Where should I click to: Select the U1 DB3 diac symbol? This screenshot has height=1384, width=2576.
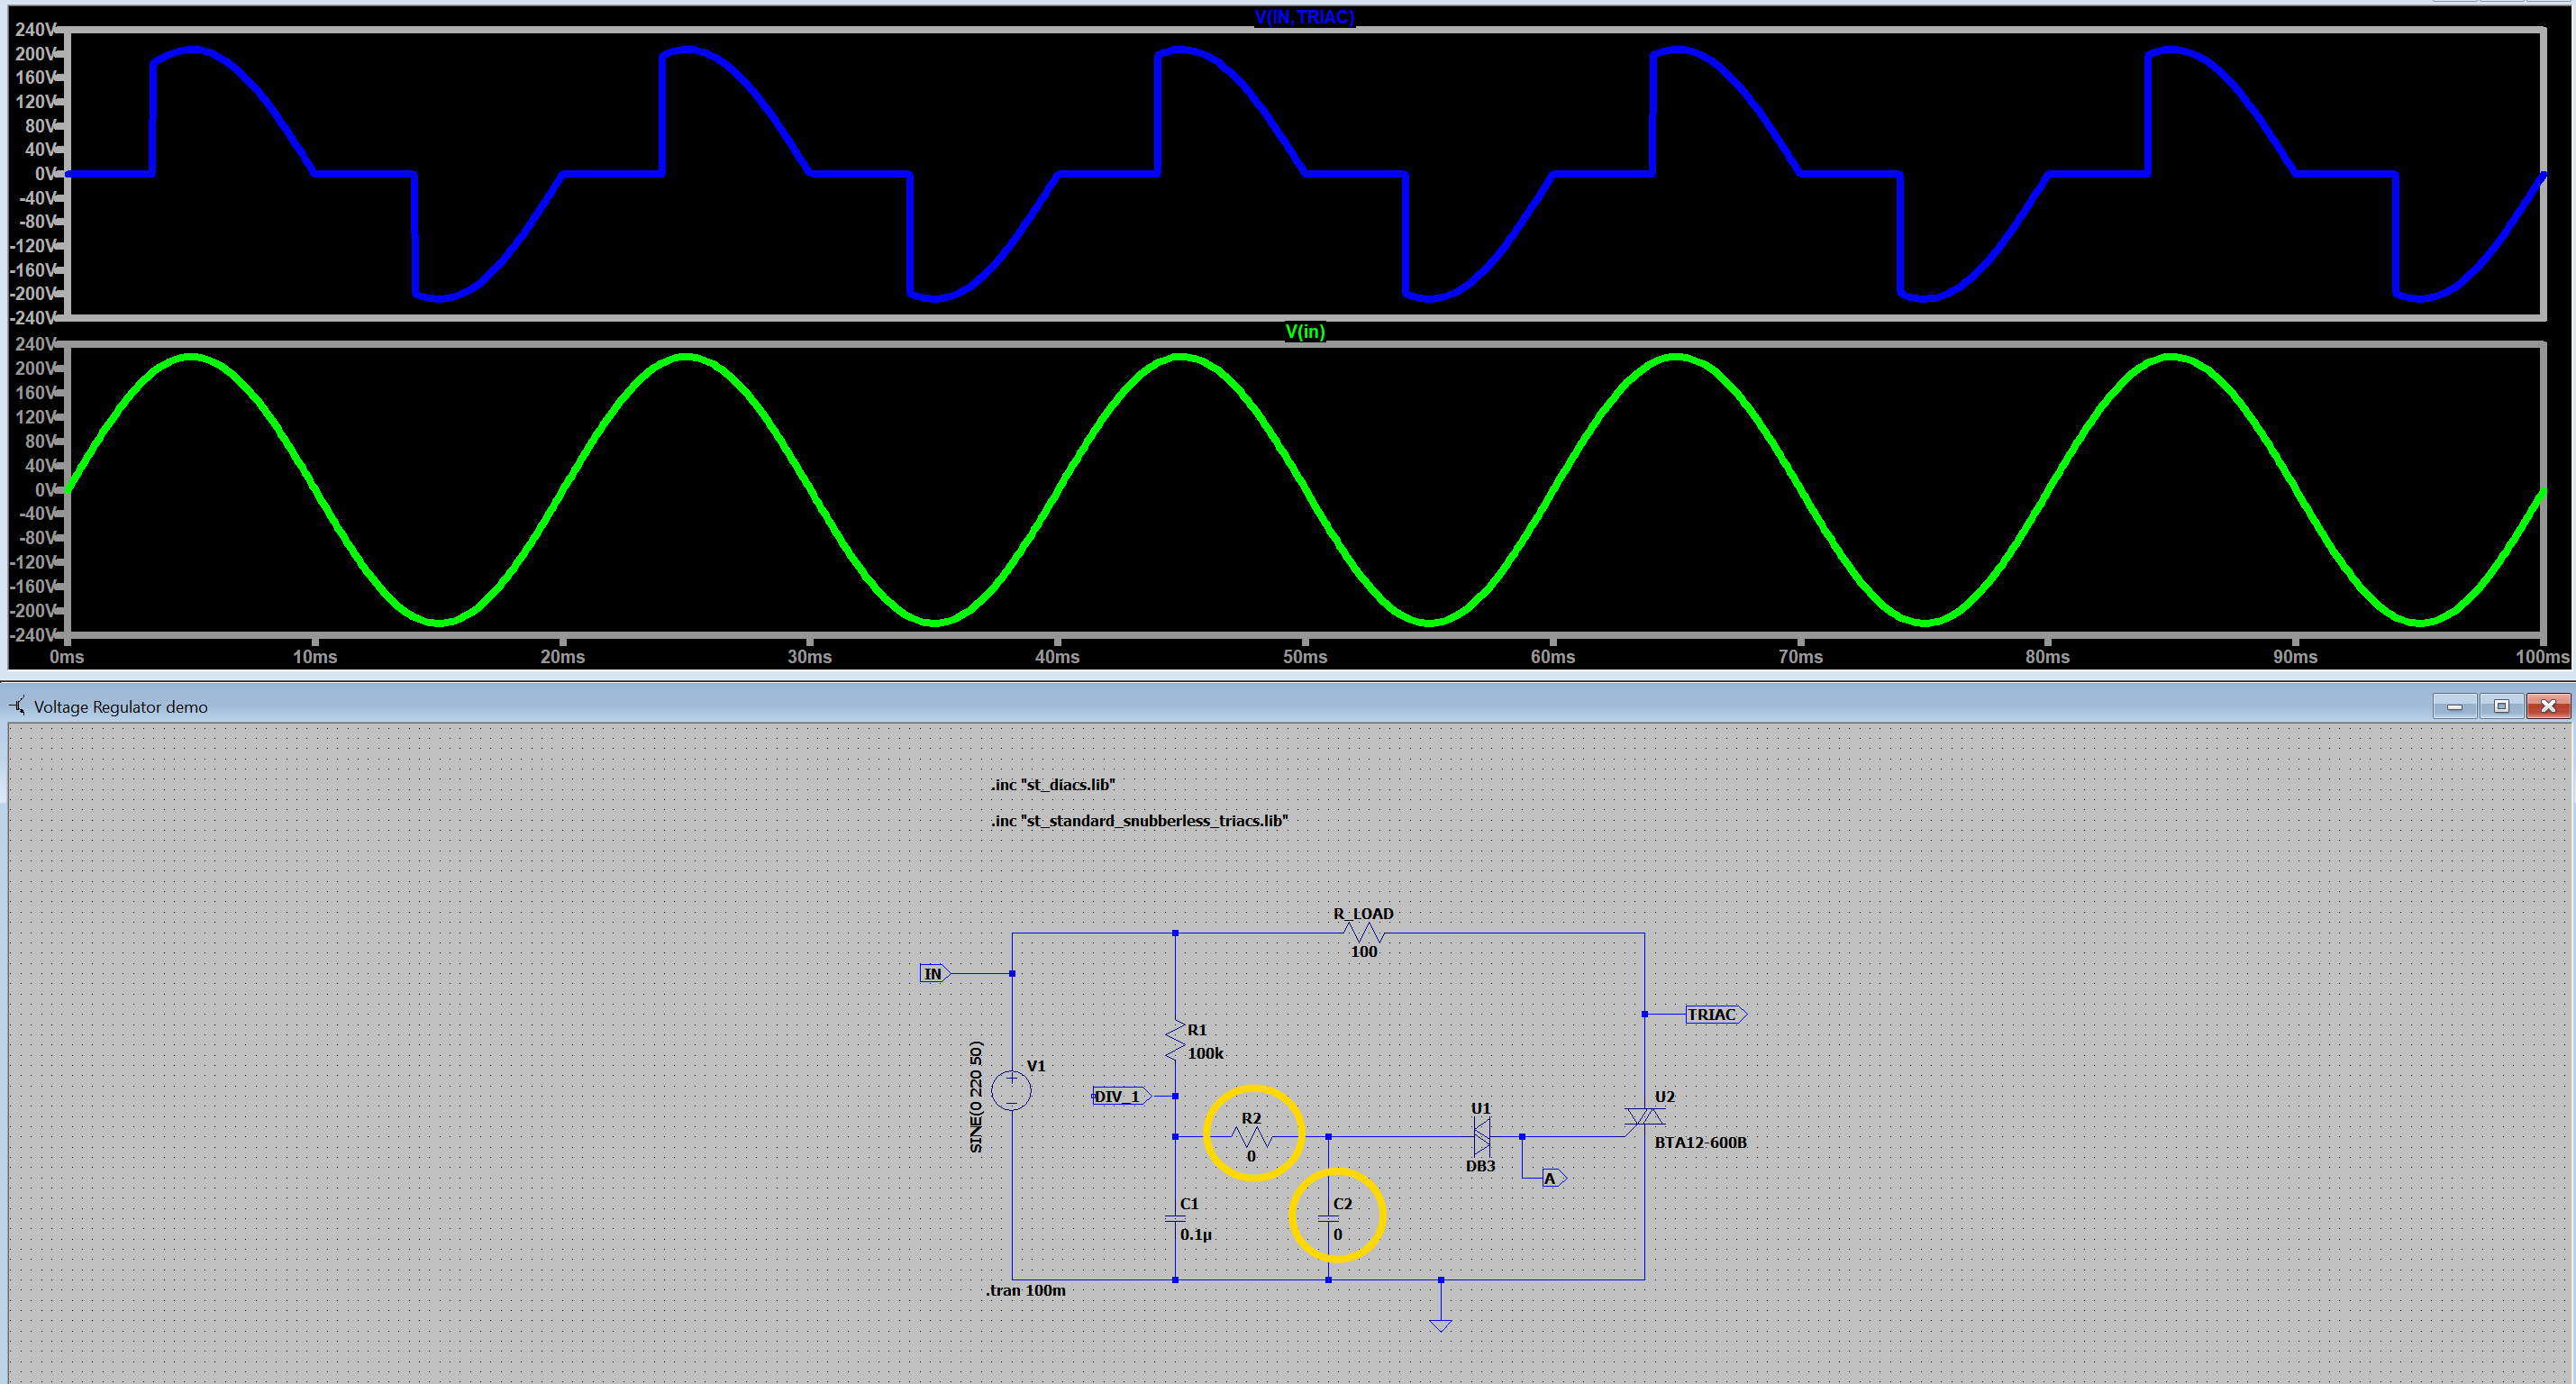click(1481, 1136)
